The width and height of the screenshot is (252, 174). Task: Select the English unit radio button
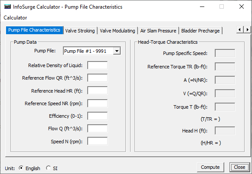point(21,168)
